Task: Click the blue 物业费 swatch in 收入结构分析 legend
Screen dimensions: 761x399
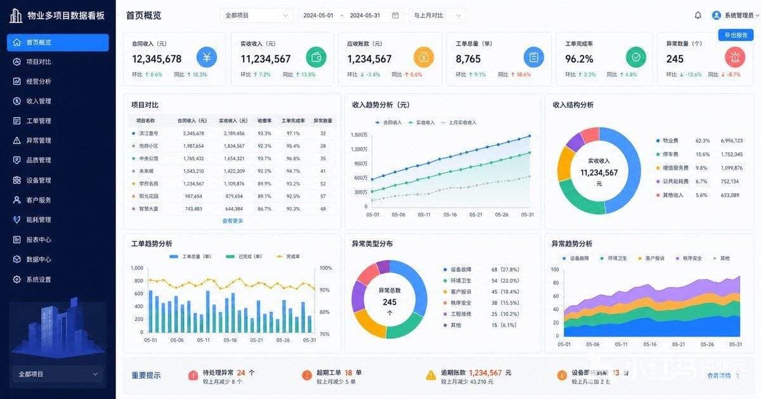Action: [658, 141]
